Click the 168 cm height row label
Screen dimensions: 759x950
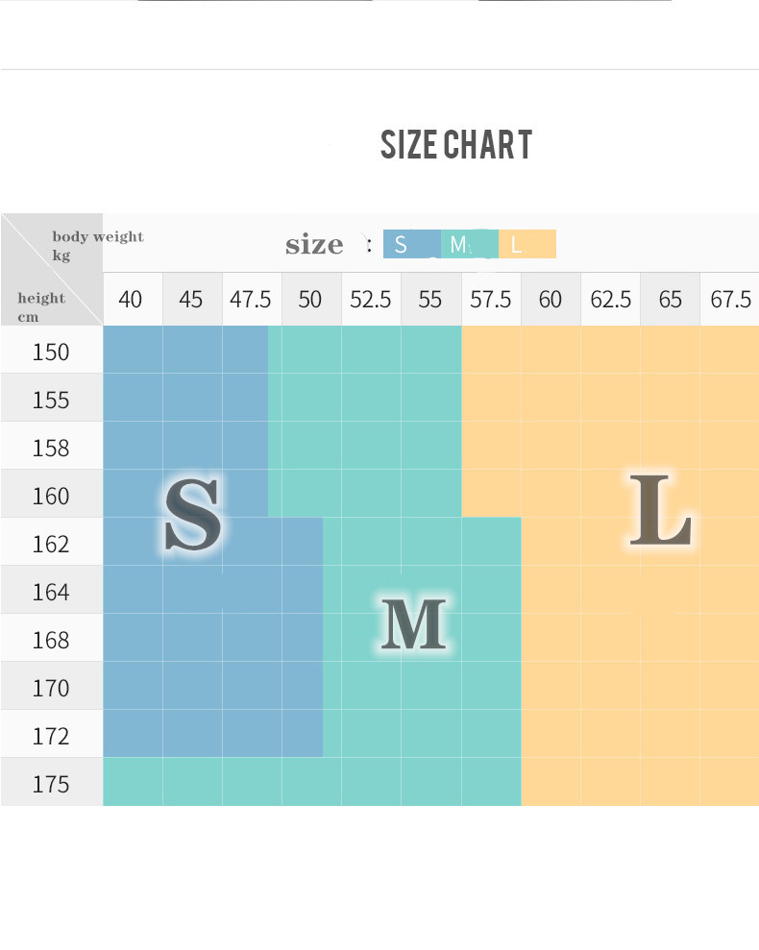point(51,640)
